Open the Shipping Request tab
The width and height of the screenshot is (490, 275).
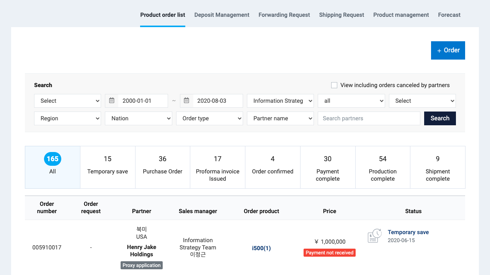point(341,15)
